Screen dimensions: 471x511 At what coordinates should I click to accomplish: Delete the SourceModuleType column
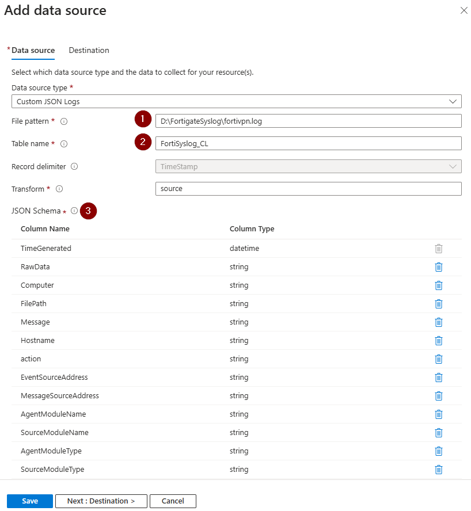438,470
